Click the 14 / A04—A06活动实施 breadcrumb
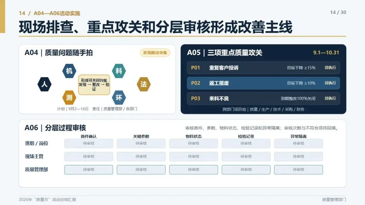 (x=49, y=13)
